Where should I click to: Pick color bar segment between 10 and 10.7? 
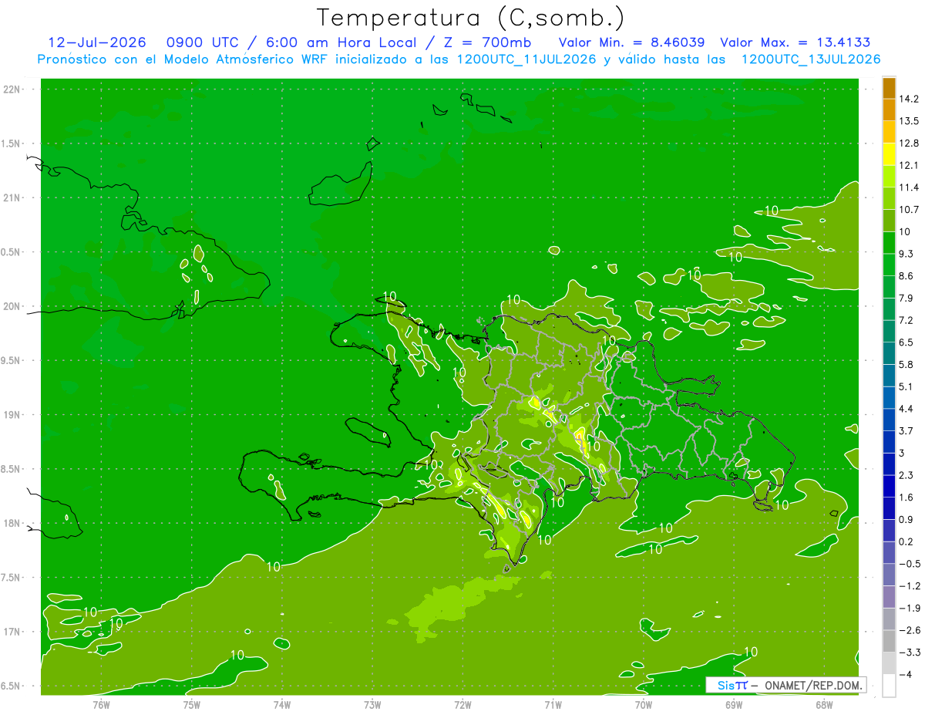(x=889, y=221)
